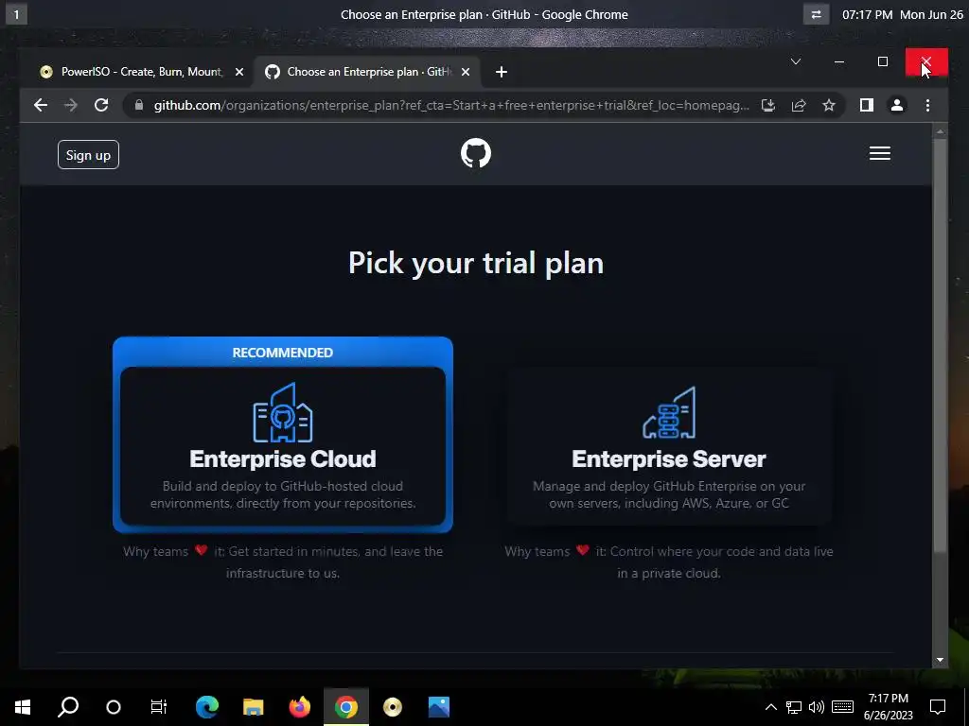Open the Photos app from the taskbar
Image resolution: width=969 pixels, height=726 pixels.
[439, 707]
